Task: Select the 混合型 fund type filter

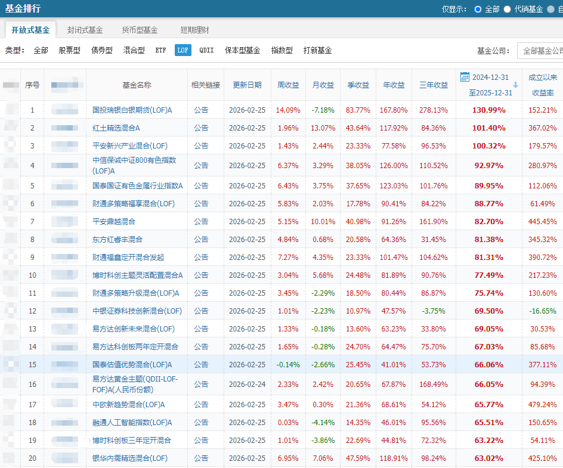Action: [134, 50]
